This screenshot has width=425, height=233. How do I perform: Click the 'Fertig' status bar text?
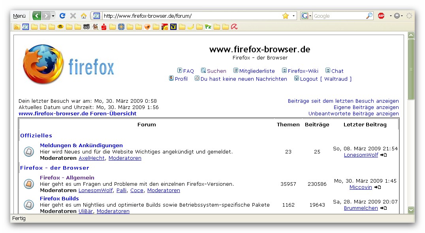(x=19, y=218)
